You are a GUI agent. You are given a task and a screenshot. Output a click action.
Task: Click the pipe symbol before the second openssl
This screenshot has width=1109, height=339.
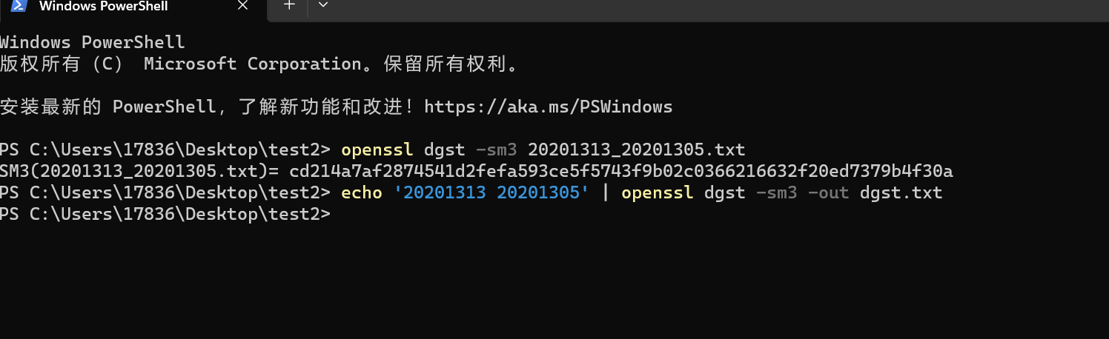pos(605,193)
